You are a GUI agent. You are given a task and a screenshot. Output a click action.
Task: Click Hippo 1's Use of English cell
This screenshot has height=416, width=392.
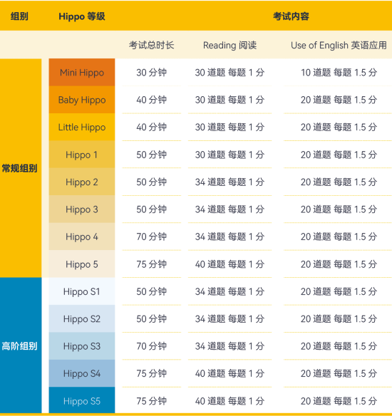click(x=339, y=155)
